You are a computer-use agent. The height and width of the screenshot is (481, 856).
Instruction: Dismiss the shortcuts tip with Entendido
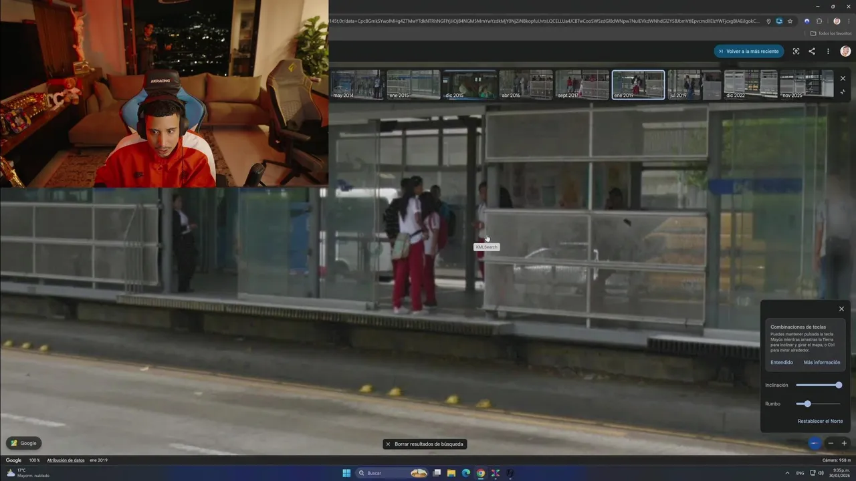pos(782,362)
